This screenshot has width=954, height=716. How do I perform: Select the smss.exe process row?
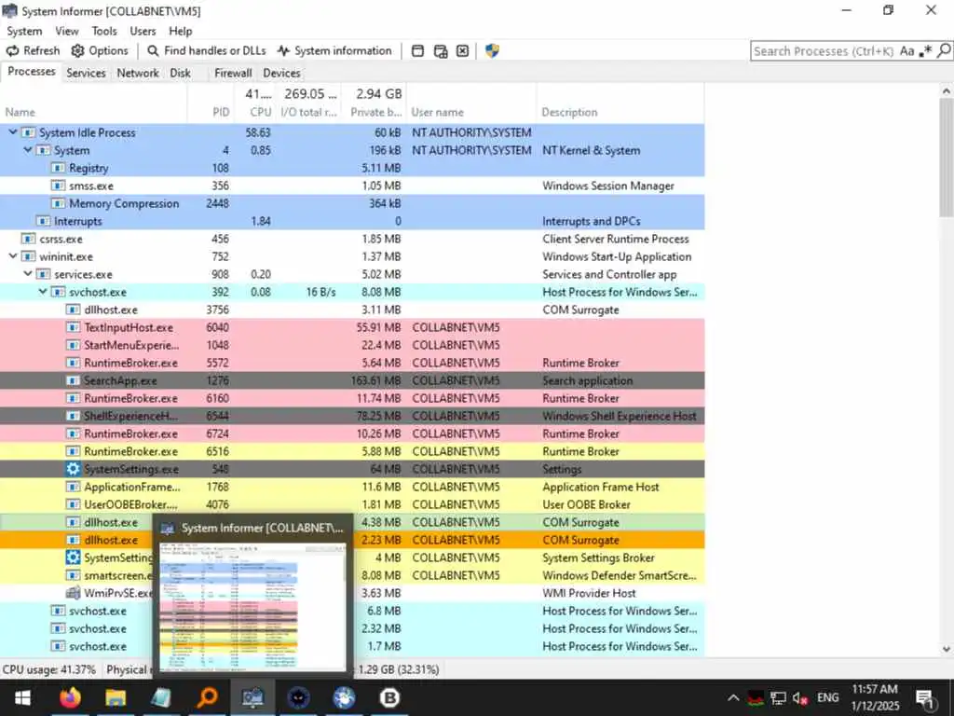352,186
